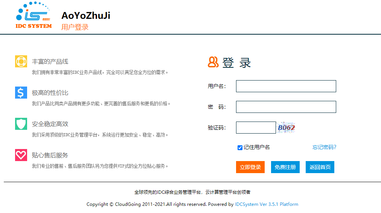
Task: Click the 用户名: field label
Action: click(217, 86)
